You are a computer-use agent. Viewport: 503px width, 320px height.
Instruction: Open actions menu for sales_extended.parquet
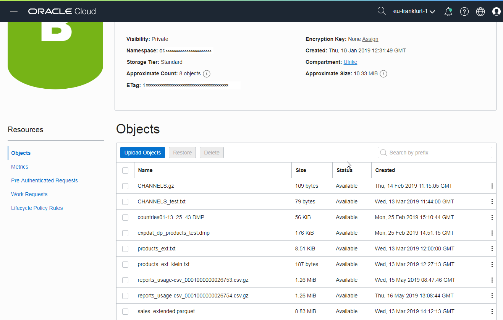[492, 312]
